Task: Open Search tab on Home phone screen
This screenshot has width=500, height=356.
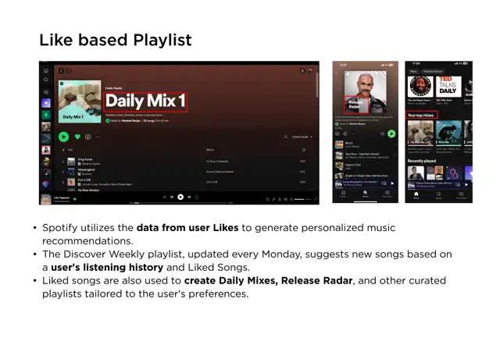Action: [439, 195]
